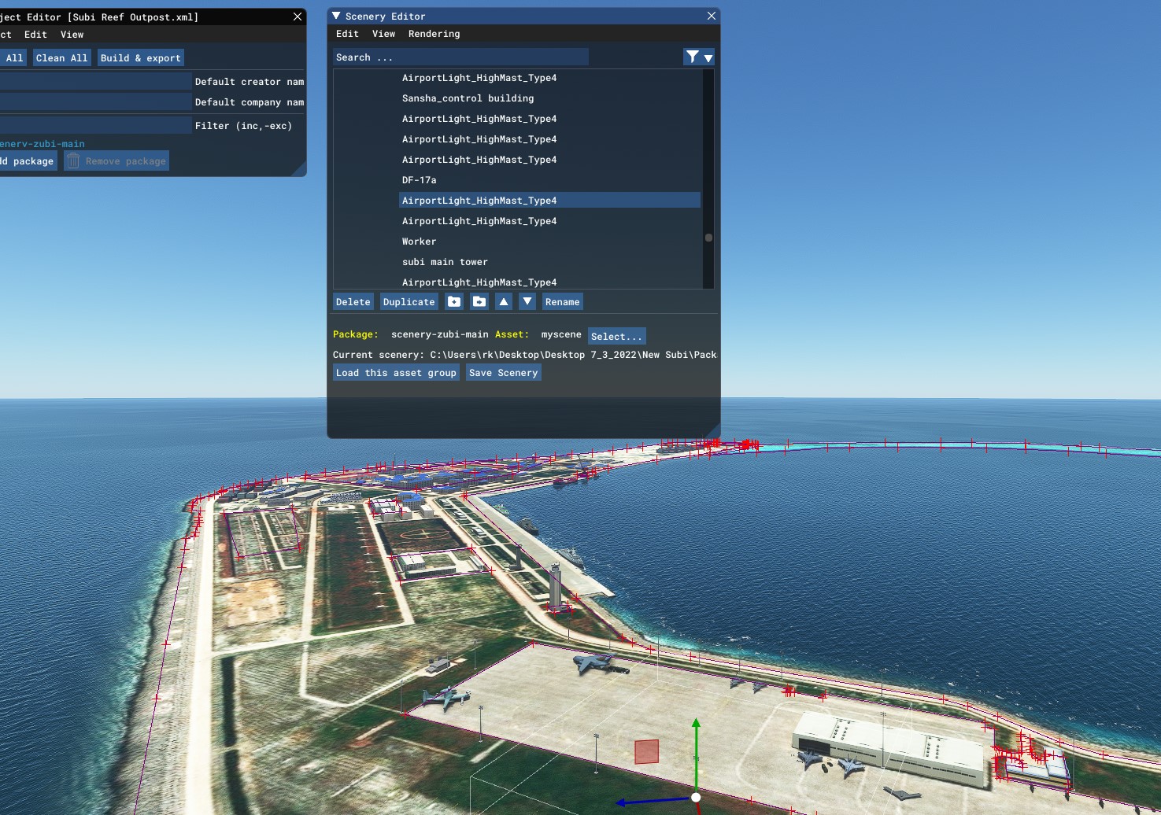Click Build & export button
This screenshot has height=815, width=1161.
pyautogui.click(x=140, y=58)
